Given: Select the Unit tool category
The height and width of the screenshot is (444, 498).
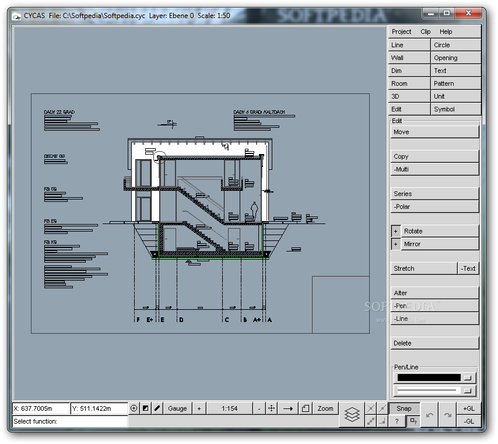Looking at the screenshot, I should (x=456, y=96).
